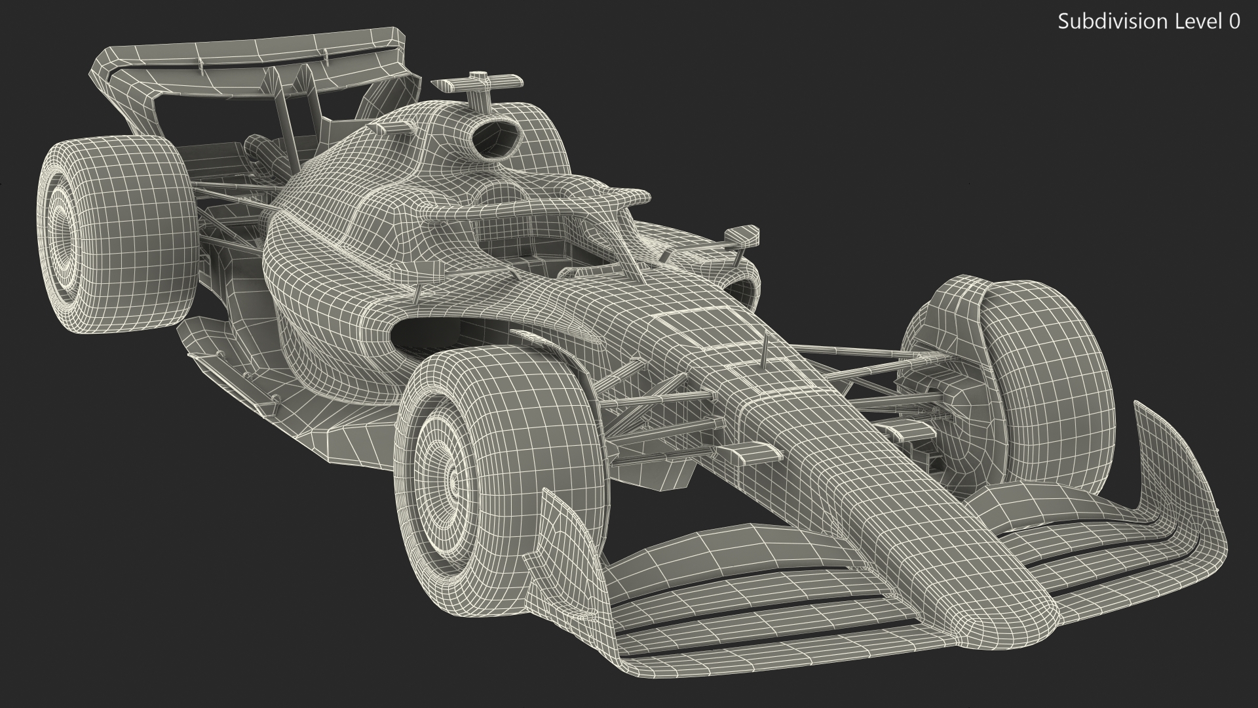The width and height of the screenshot is (1258, 708).
Task: Select the antenna on the nose
Action: pos(765,351)
